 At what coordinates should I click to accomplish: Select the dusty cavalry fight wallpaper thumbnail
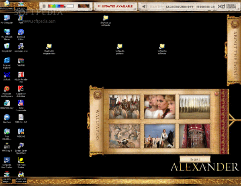click(125, 136)
